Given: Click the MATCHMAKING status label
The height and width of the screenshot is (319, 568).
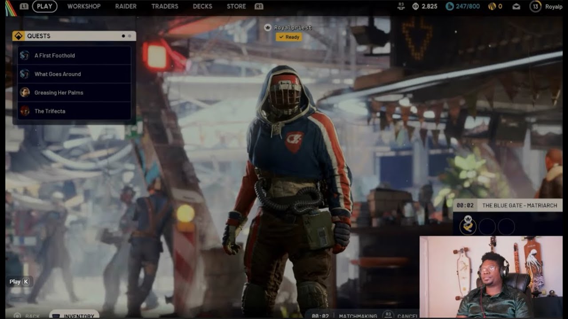Looking at the screenshot, I should pos(358,316).
